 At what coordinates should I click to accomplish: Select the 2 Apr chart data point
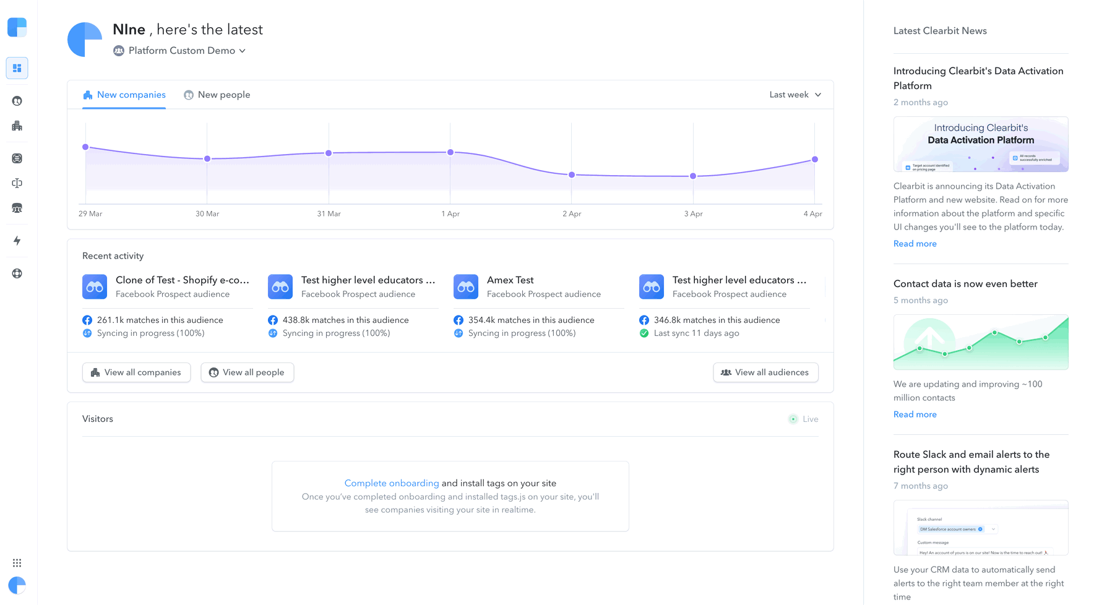pyautogui.click(x=572, y=175)
